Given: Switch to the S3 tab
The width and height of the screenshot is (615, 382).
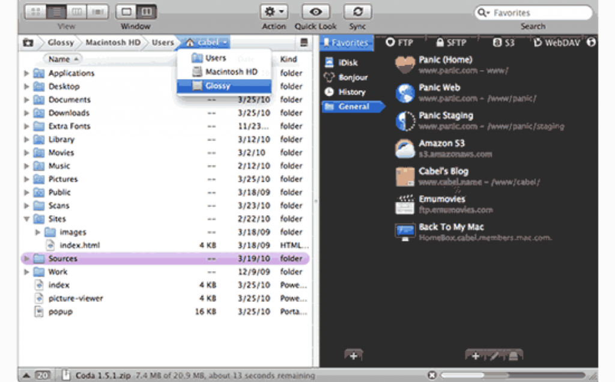Looking at the screenshot, I should [x=504, y=43].
